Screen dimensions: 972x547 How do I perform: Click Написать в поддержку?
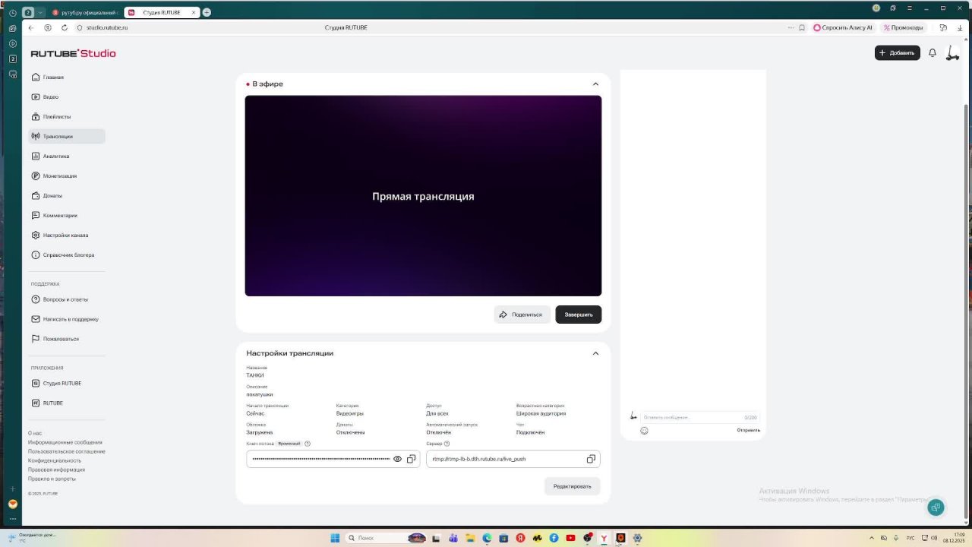[x=67, y=319]
